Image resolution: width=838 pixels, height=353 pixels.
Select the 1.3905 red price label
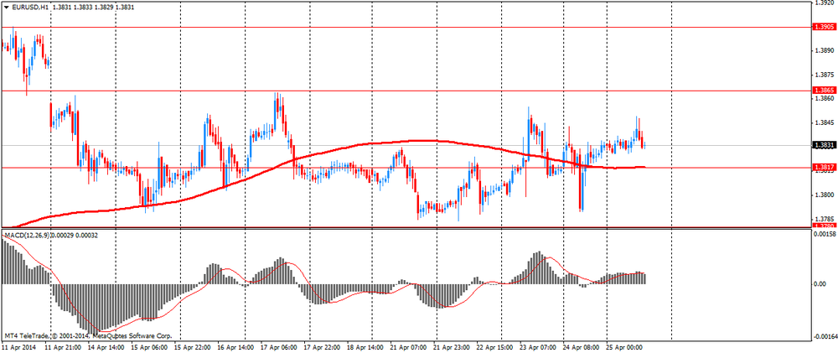coord(824,27)
